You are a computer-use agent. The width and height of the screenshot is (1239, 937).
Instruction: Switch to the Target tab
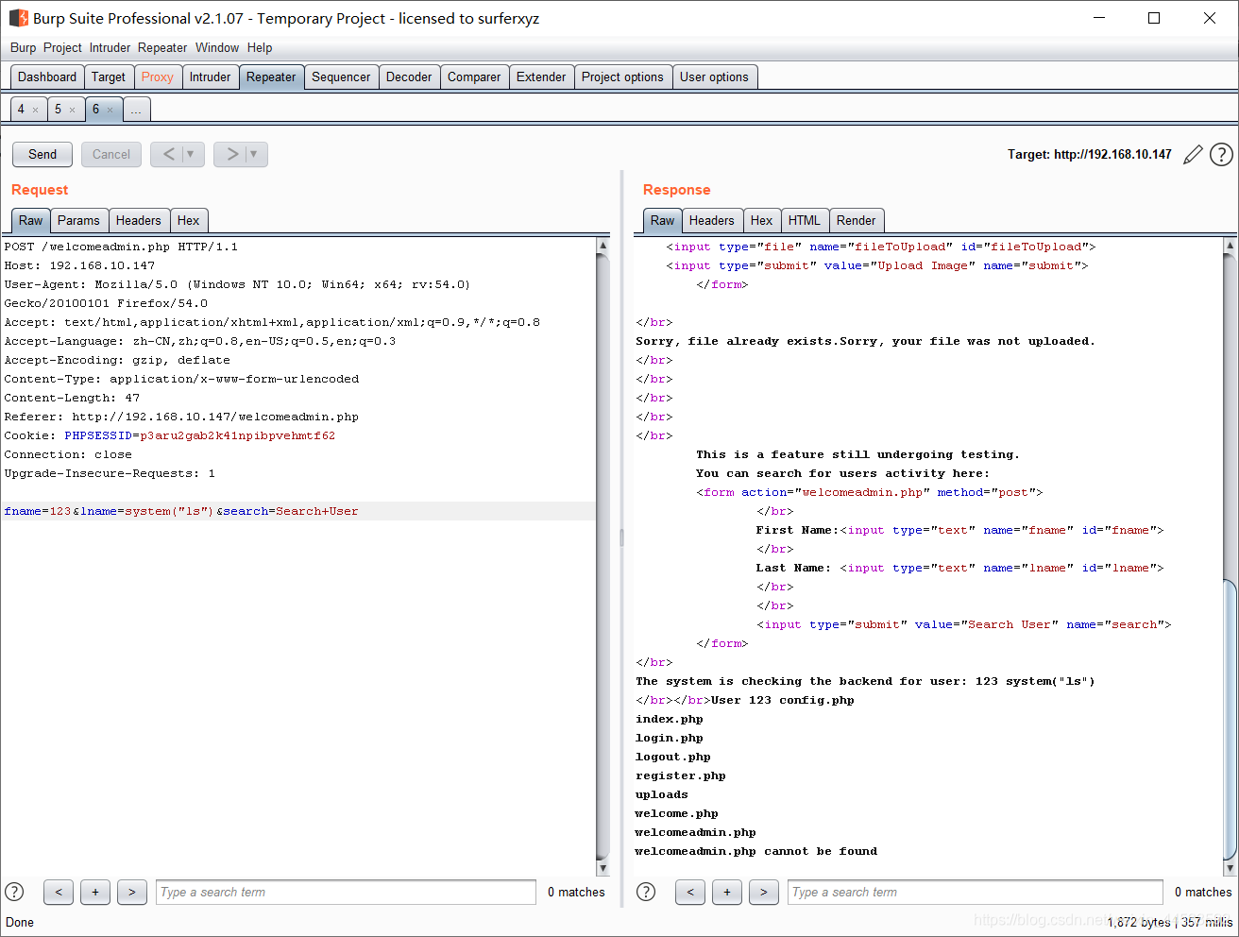click(x=109, y=77)
